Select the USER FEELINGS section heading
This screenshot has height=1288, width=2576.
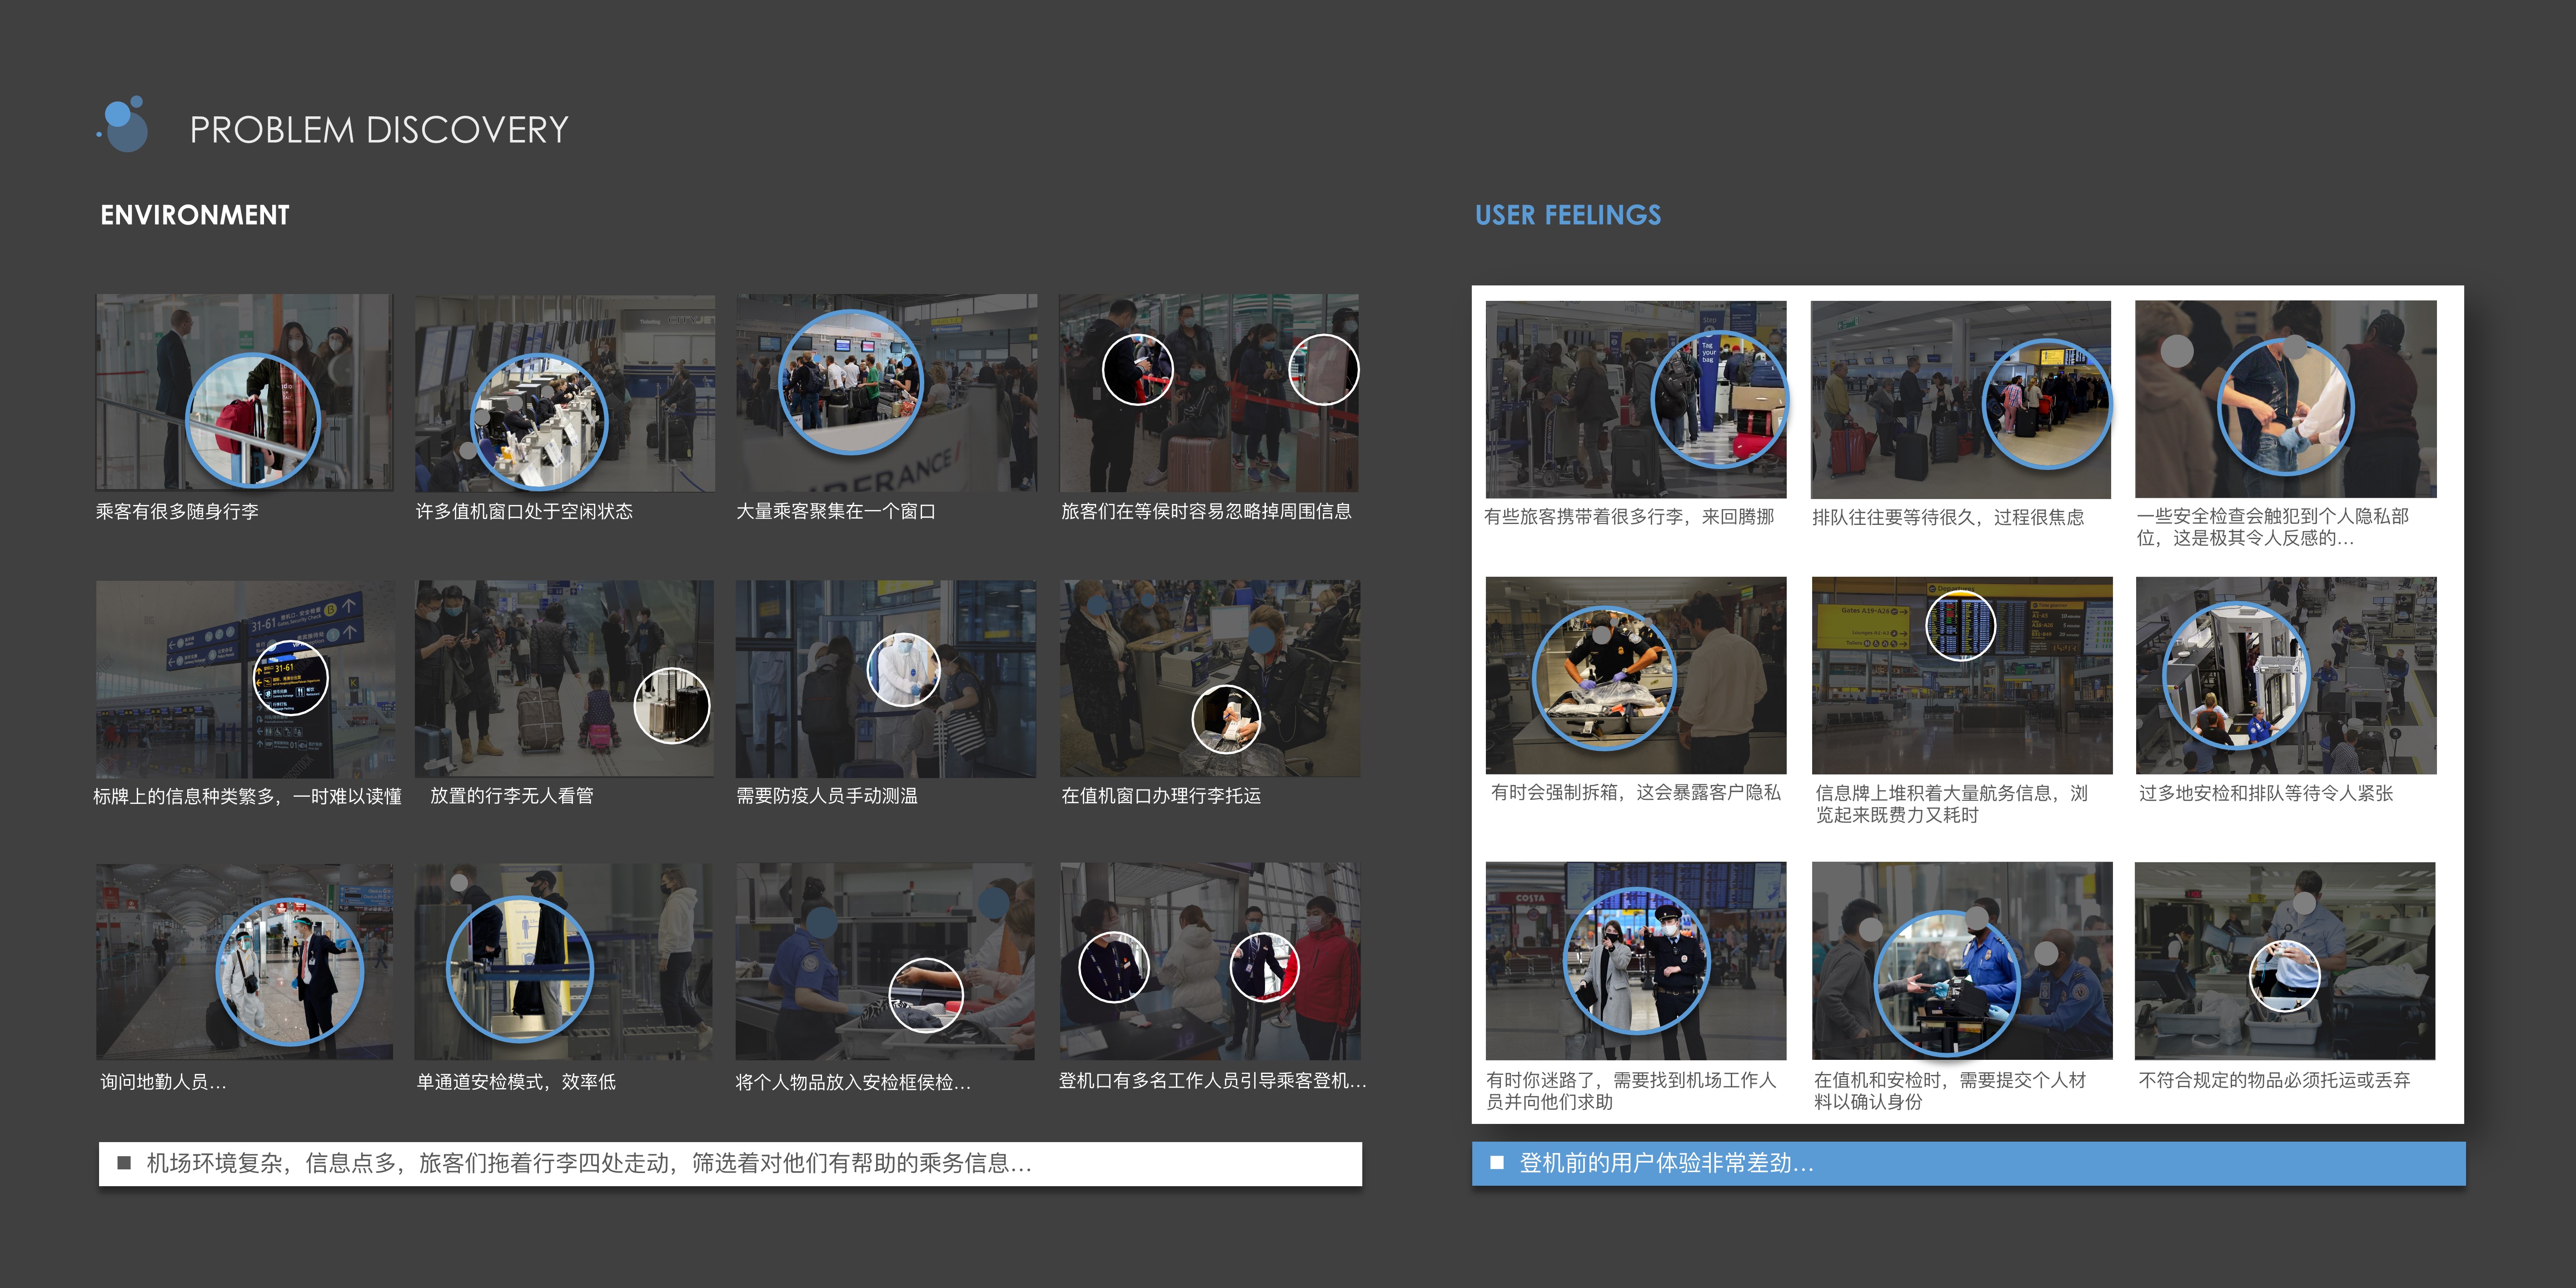tap(1568, 215)
